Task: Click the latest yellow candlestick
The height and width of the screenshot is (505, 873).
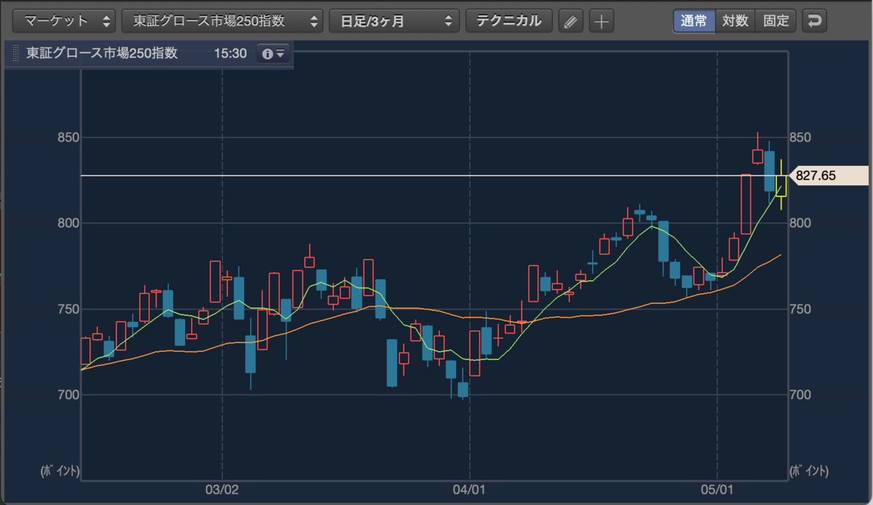Action: pyautogui.click(x=781, y=185)
